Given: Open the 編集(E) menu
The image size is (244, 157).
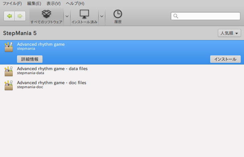Looking at the screenshot, I should coord(34,3).
